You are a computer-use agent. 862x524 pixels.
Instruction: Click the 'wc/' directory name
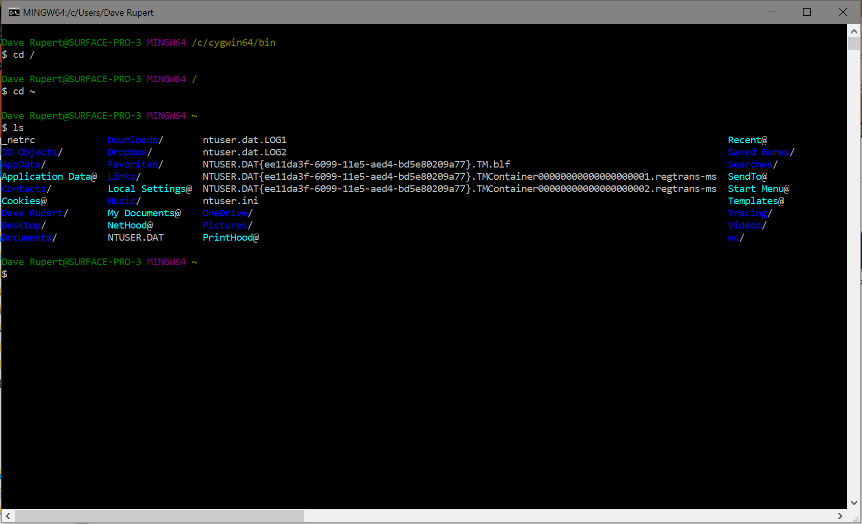tap(736, 238)
